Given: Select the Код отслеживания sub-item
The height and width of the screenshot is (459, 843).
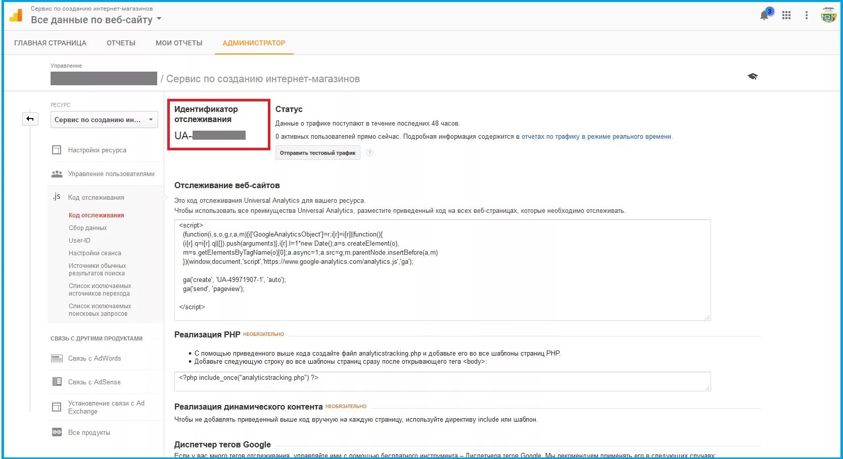Looking at the screenshot, I should pos(96,215).
